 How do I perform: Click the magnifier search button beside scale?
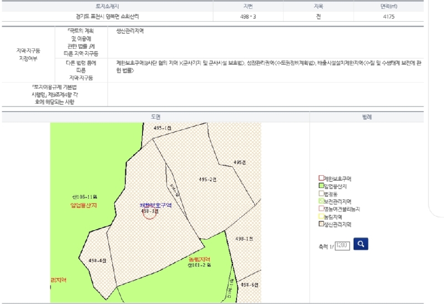(x=360, y=244)
